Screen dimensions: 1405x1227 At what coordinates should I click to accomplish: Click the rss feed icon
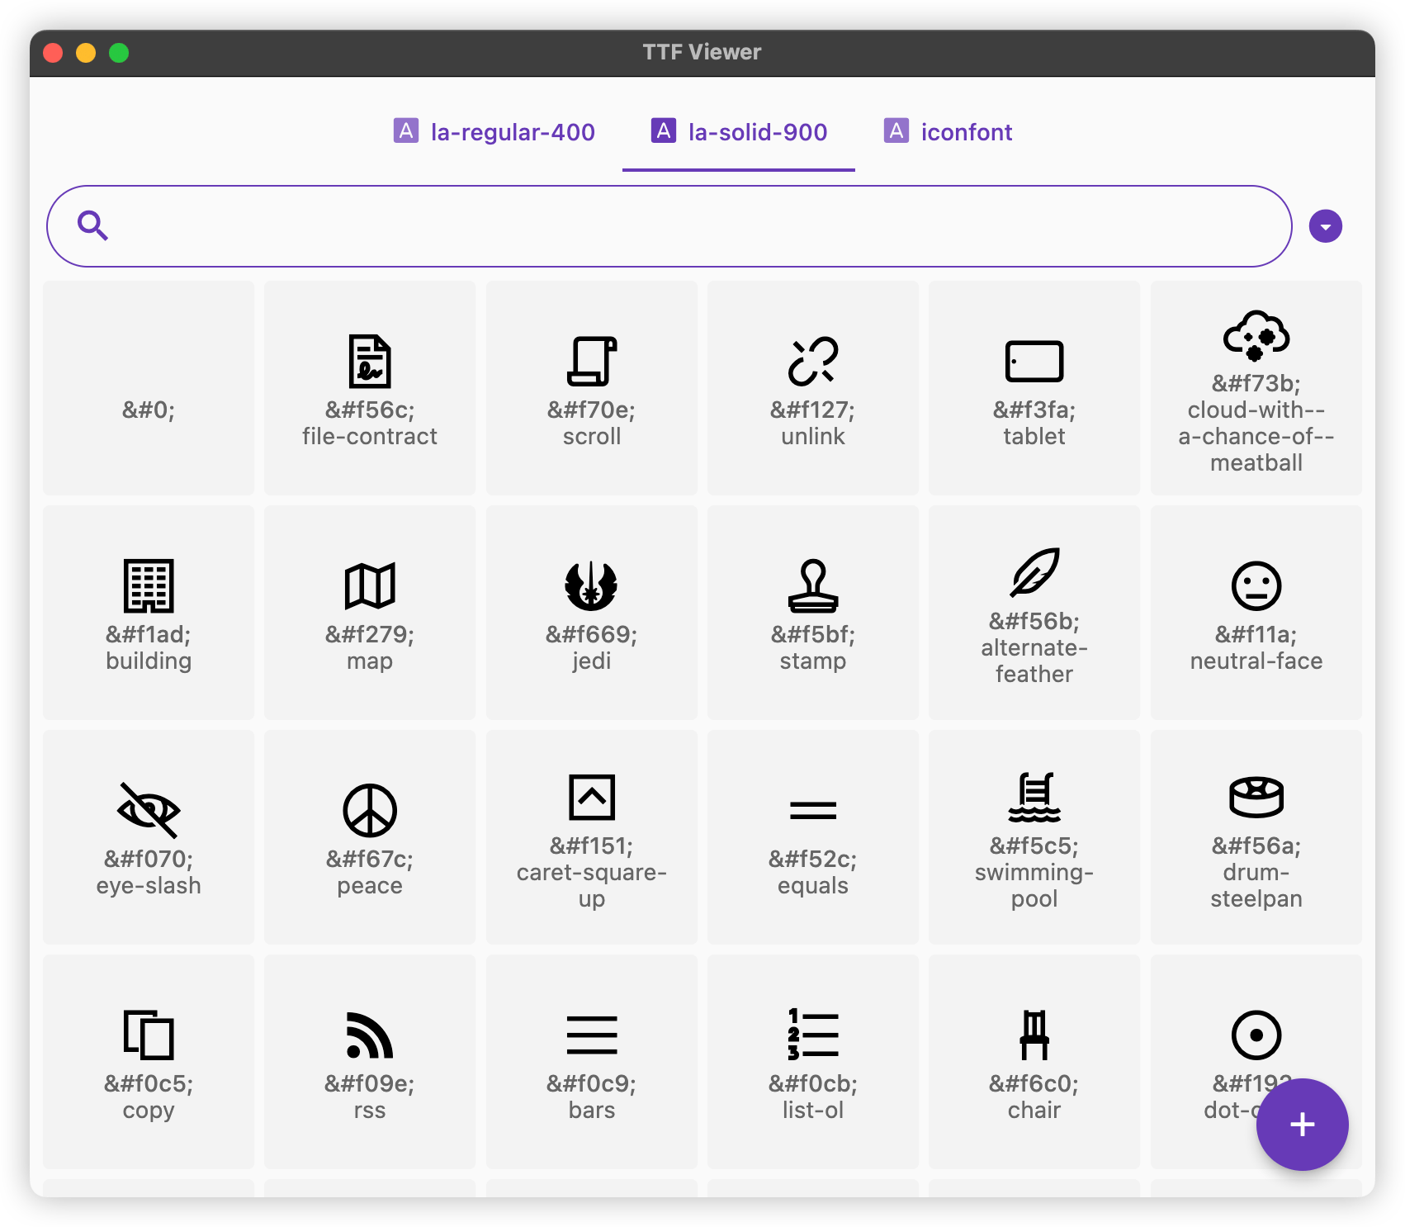tap(370, 1035)
